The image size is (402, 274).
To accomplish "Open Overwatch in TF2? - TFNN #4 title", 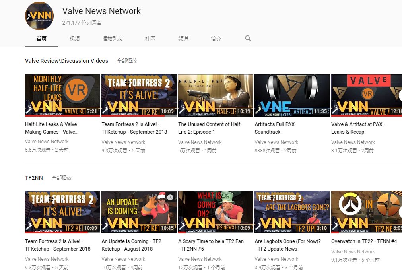I will pos(364,241).
